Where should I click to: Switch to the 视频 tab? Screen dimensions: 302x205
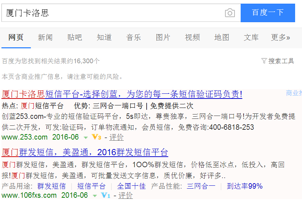[192, 37]
